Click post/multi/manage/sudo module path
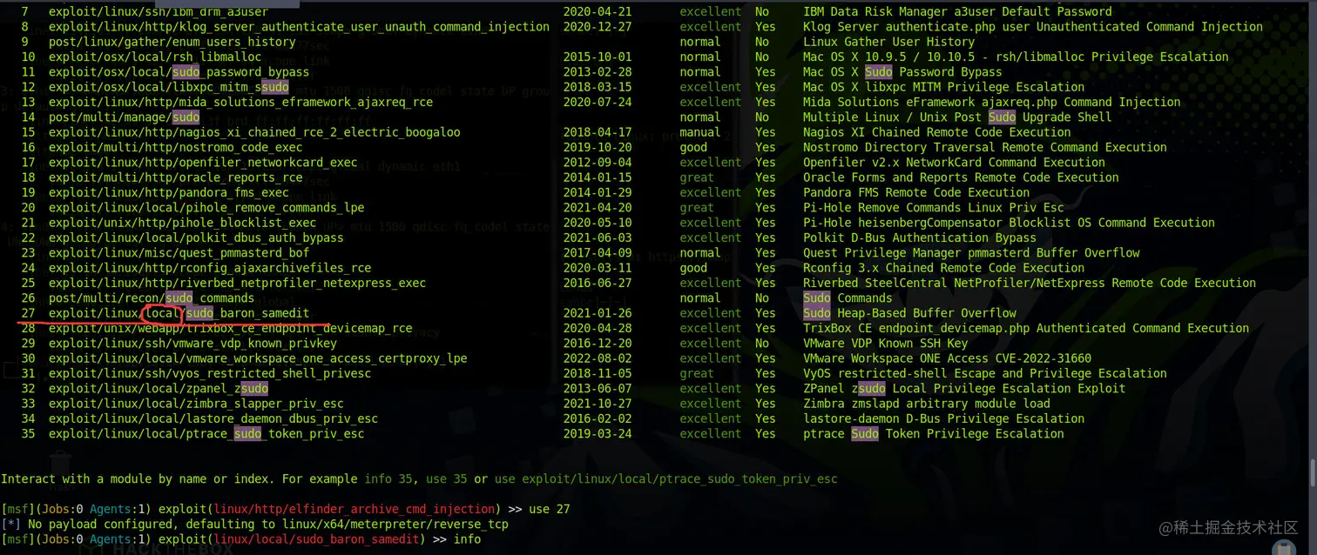 tap(125, 117)
